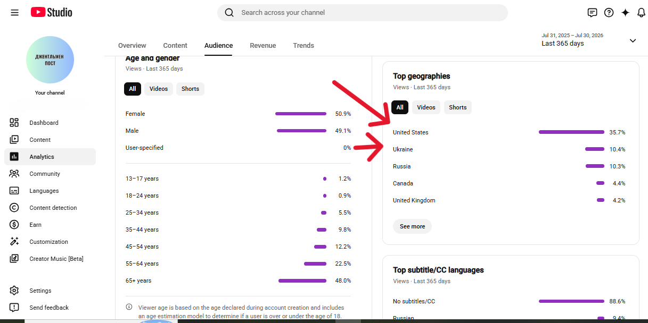Click the United States percentage bar
Screen dimensions: 648x323
click(x=571, y=132)
